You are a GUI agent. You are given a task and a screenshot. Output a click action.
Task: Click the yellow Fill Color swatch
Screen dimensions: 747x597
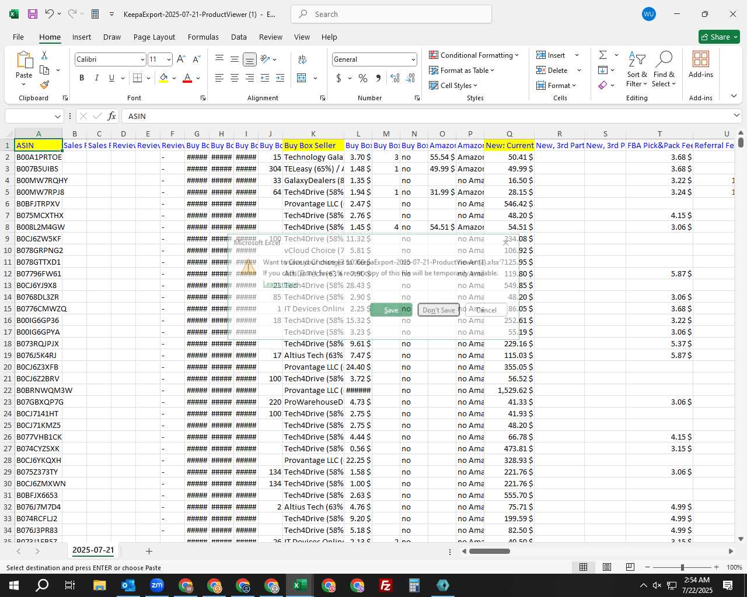[163, 78]
